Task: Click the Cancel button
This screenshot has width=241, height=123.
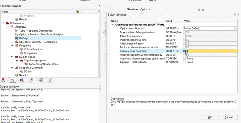Action: coord(228,117)
